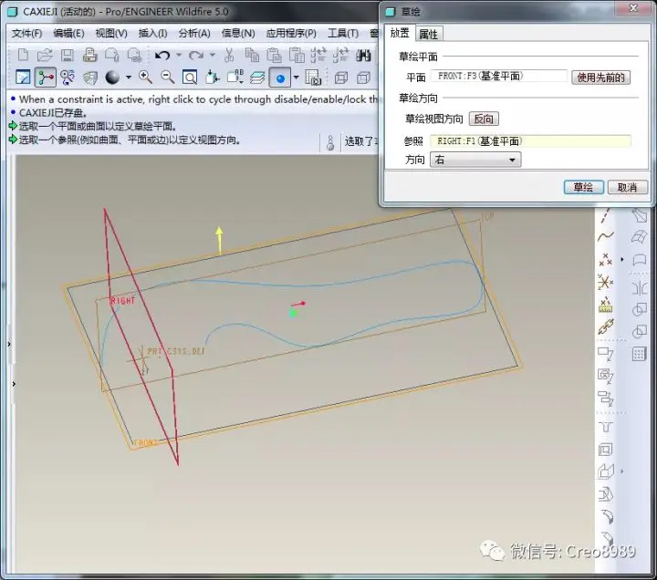Toggle shaded sphere display mode
This screenshot has width=657, height=580.
pos(112,78)
